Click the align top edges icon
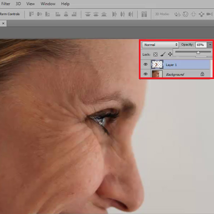214x214 pixels. coord(31,14)
